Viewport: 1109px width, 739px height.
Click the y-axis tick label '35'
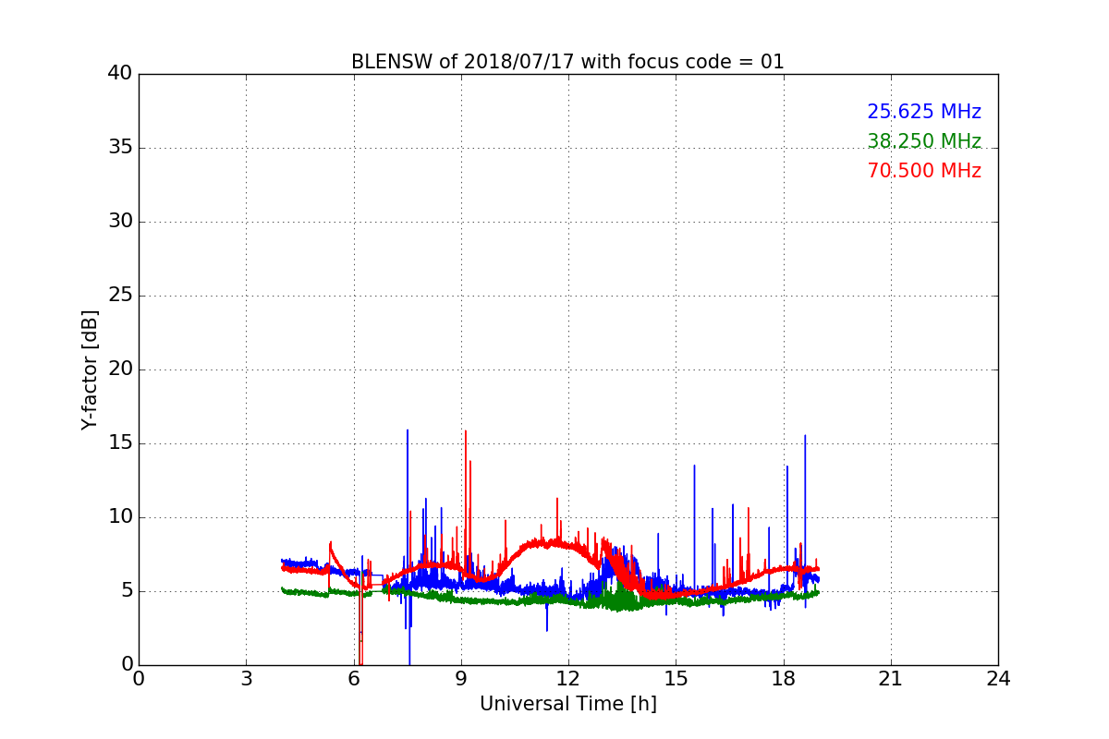tap(120, 148)
